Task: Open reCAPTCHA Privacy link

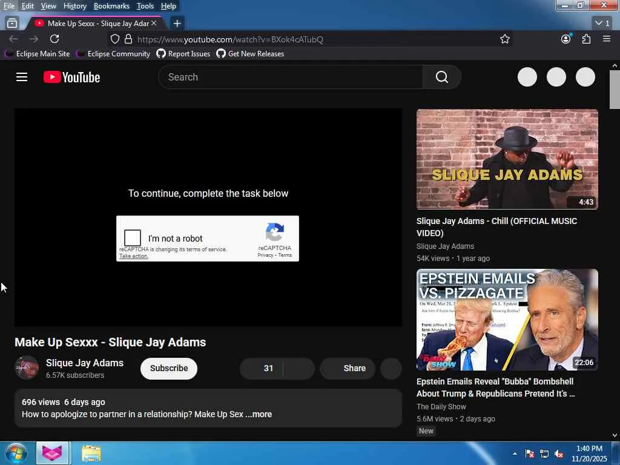Action: pos(265,255)
